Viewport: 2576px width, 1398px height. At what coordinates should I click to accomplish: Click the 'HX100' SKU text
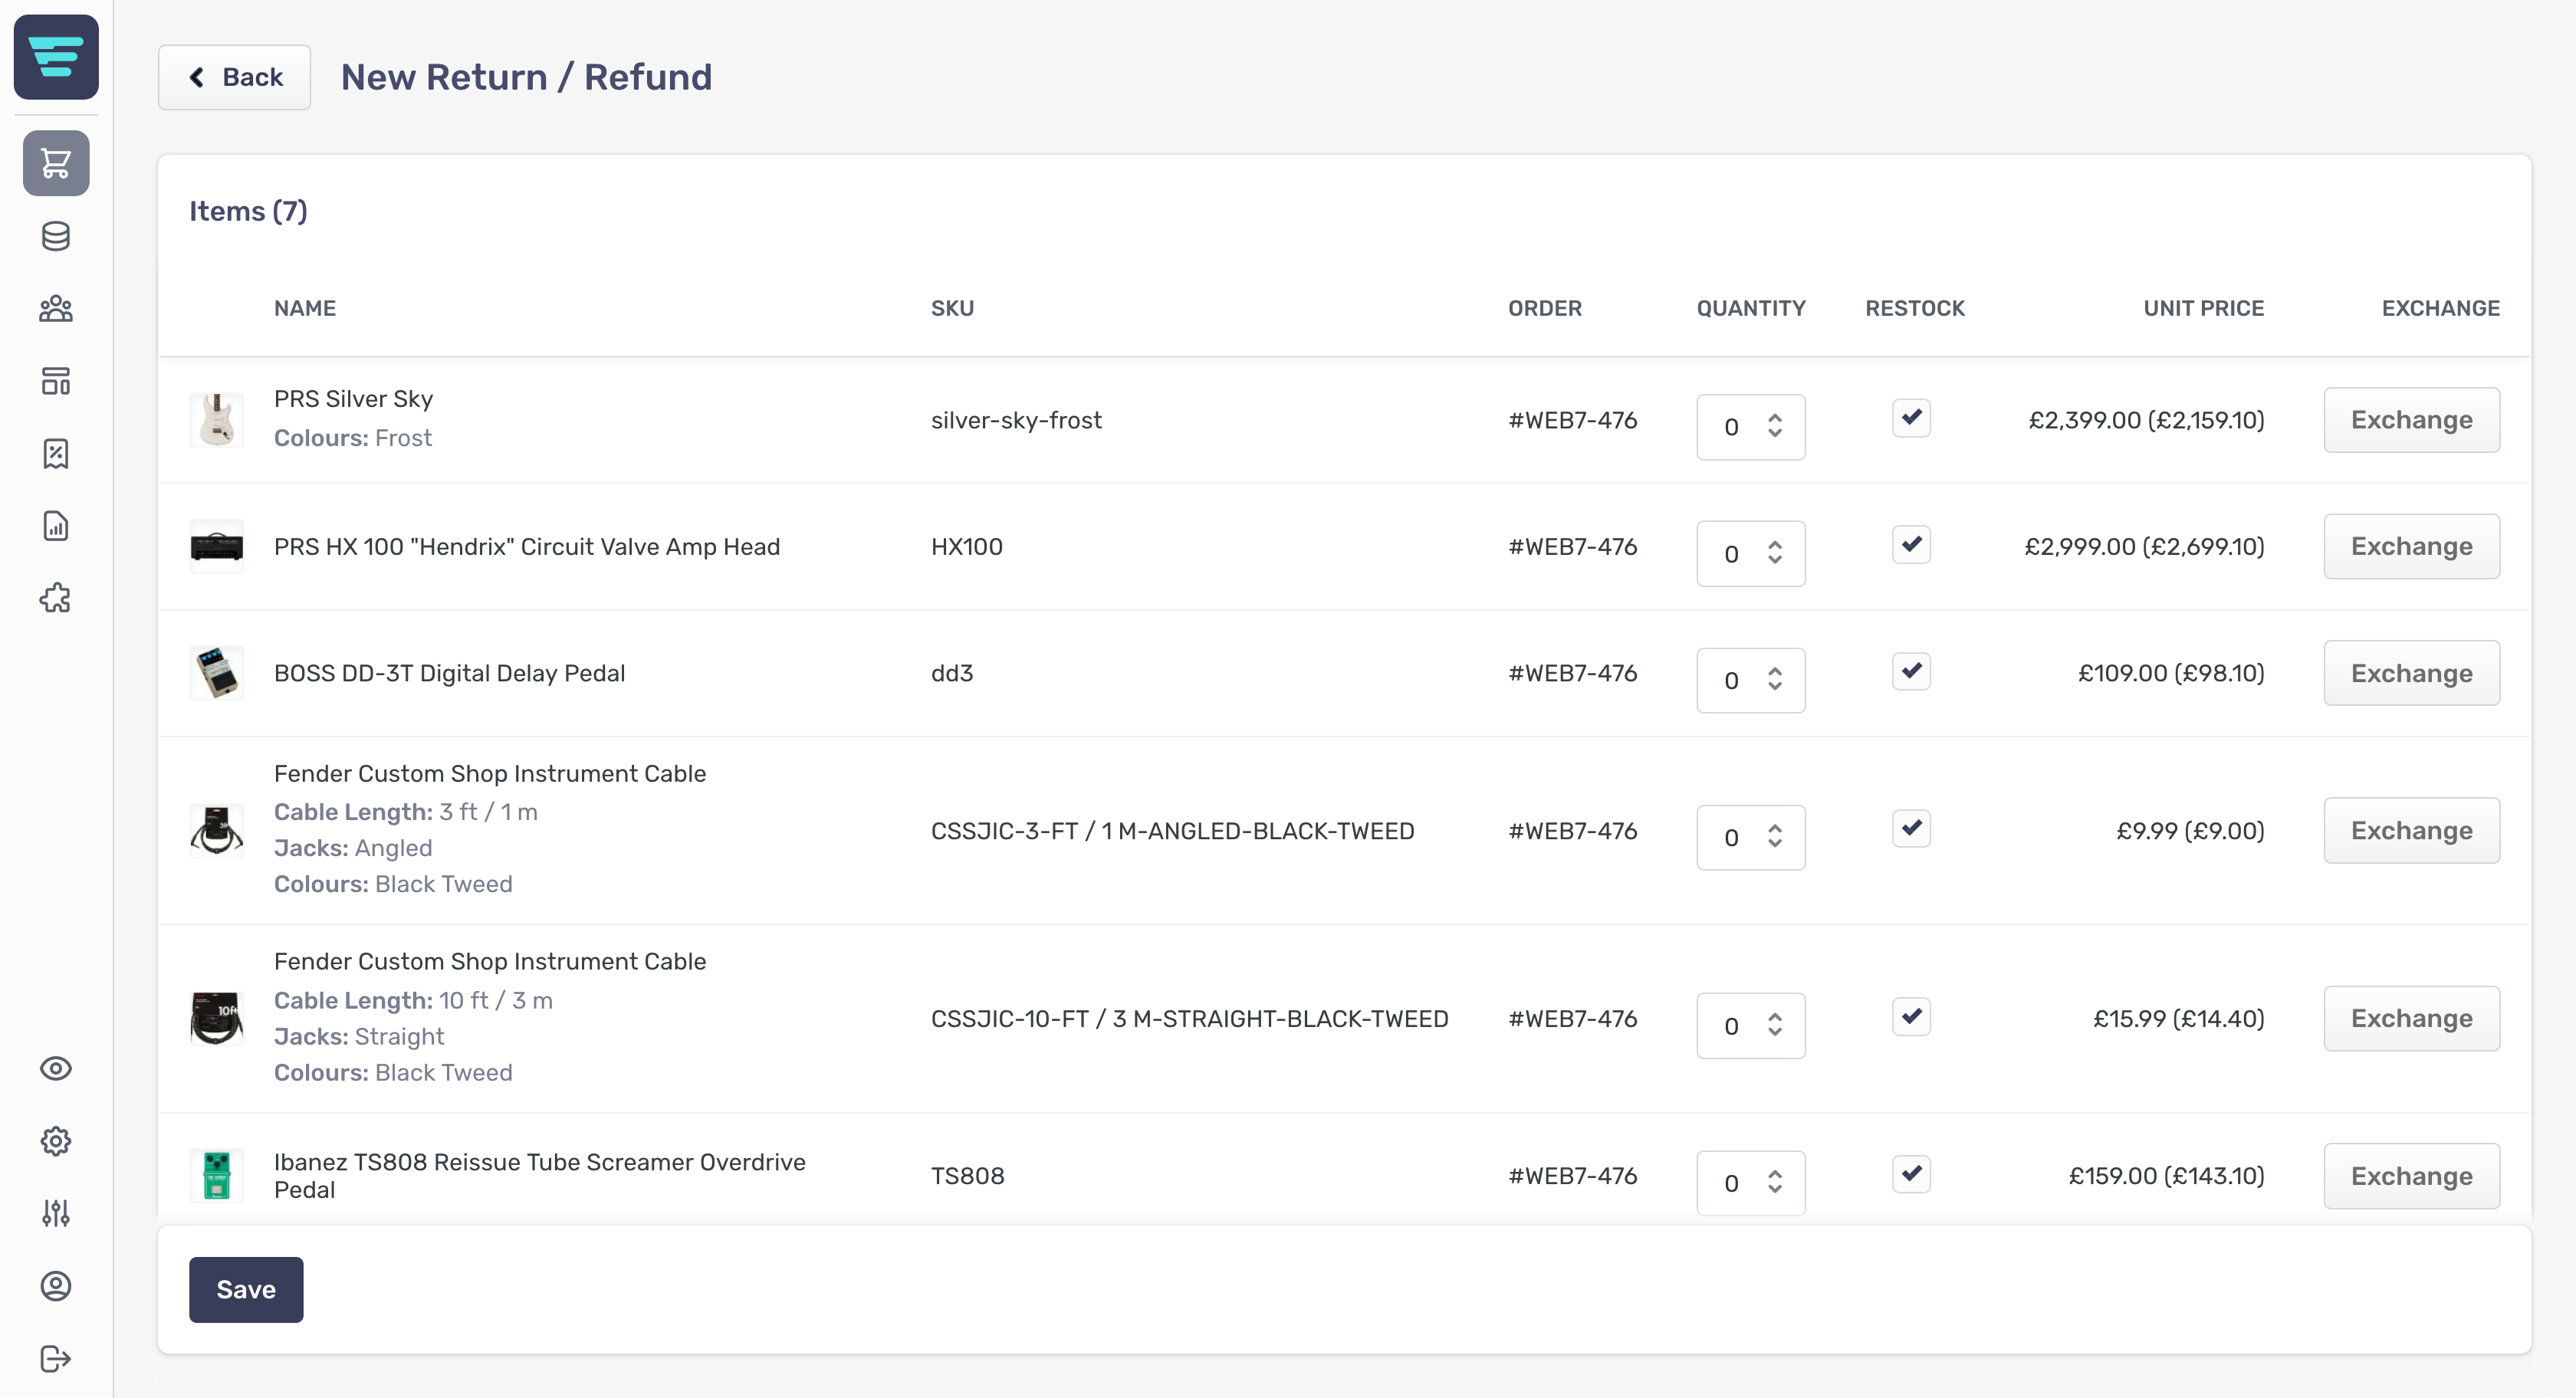coord(967,547)
